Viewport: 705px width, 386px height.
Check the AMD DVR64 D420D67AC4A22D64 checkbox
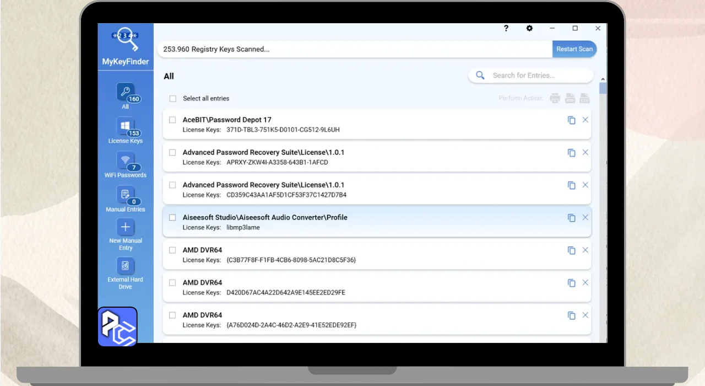click(x=172, y=282)
